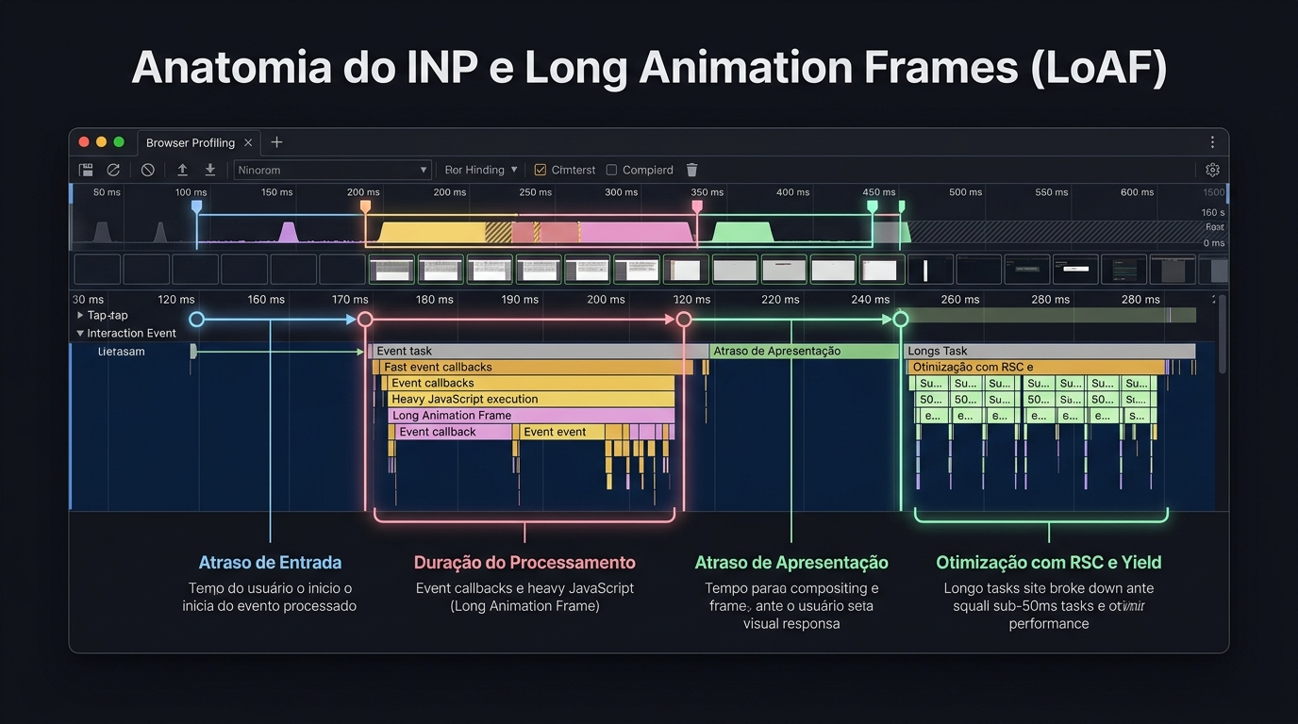
Task: Click the save profile icon in toolbar
Action: (x=86, y=170)
